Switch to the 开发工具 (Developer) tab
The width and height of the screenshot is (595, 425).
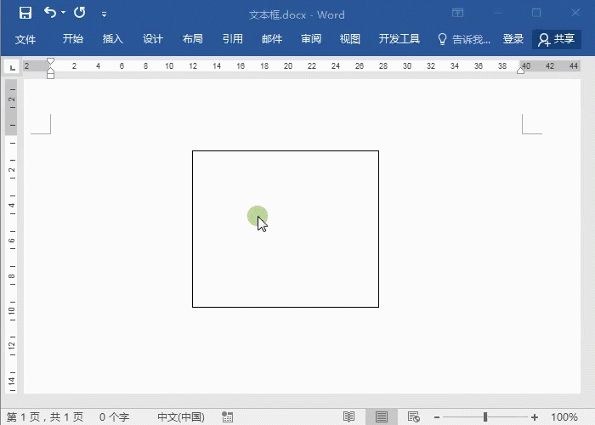[399, 39]
